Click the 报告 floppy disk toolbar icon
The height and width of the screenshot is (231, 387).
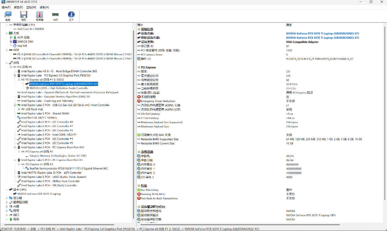coord(24,16)
